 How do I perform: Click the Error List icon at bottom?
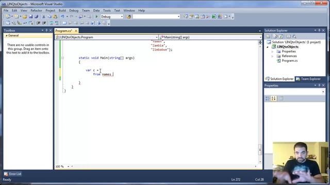[6, 174]
